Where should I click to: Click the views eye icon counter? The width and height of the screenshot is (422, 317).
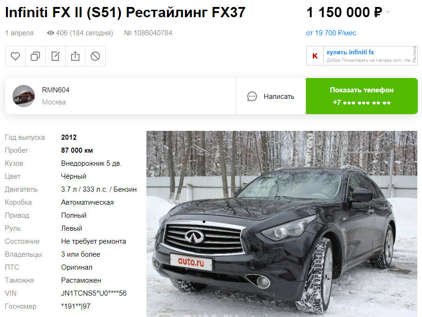51,33
